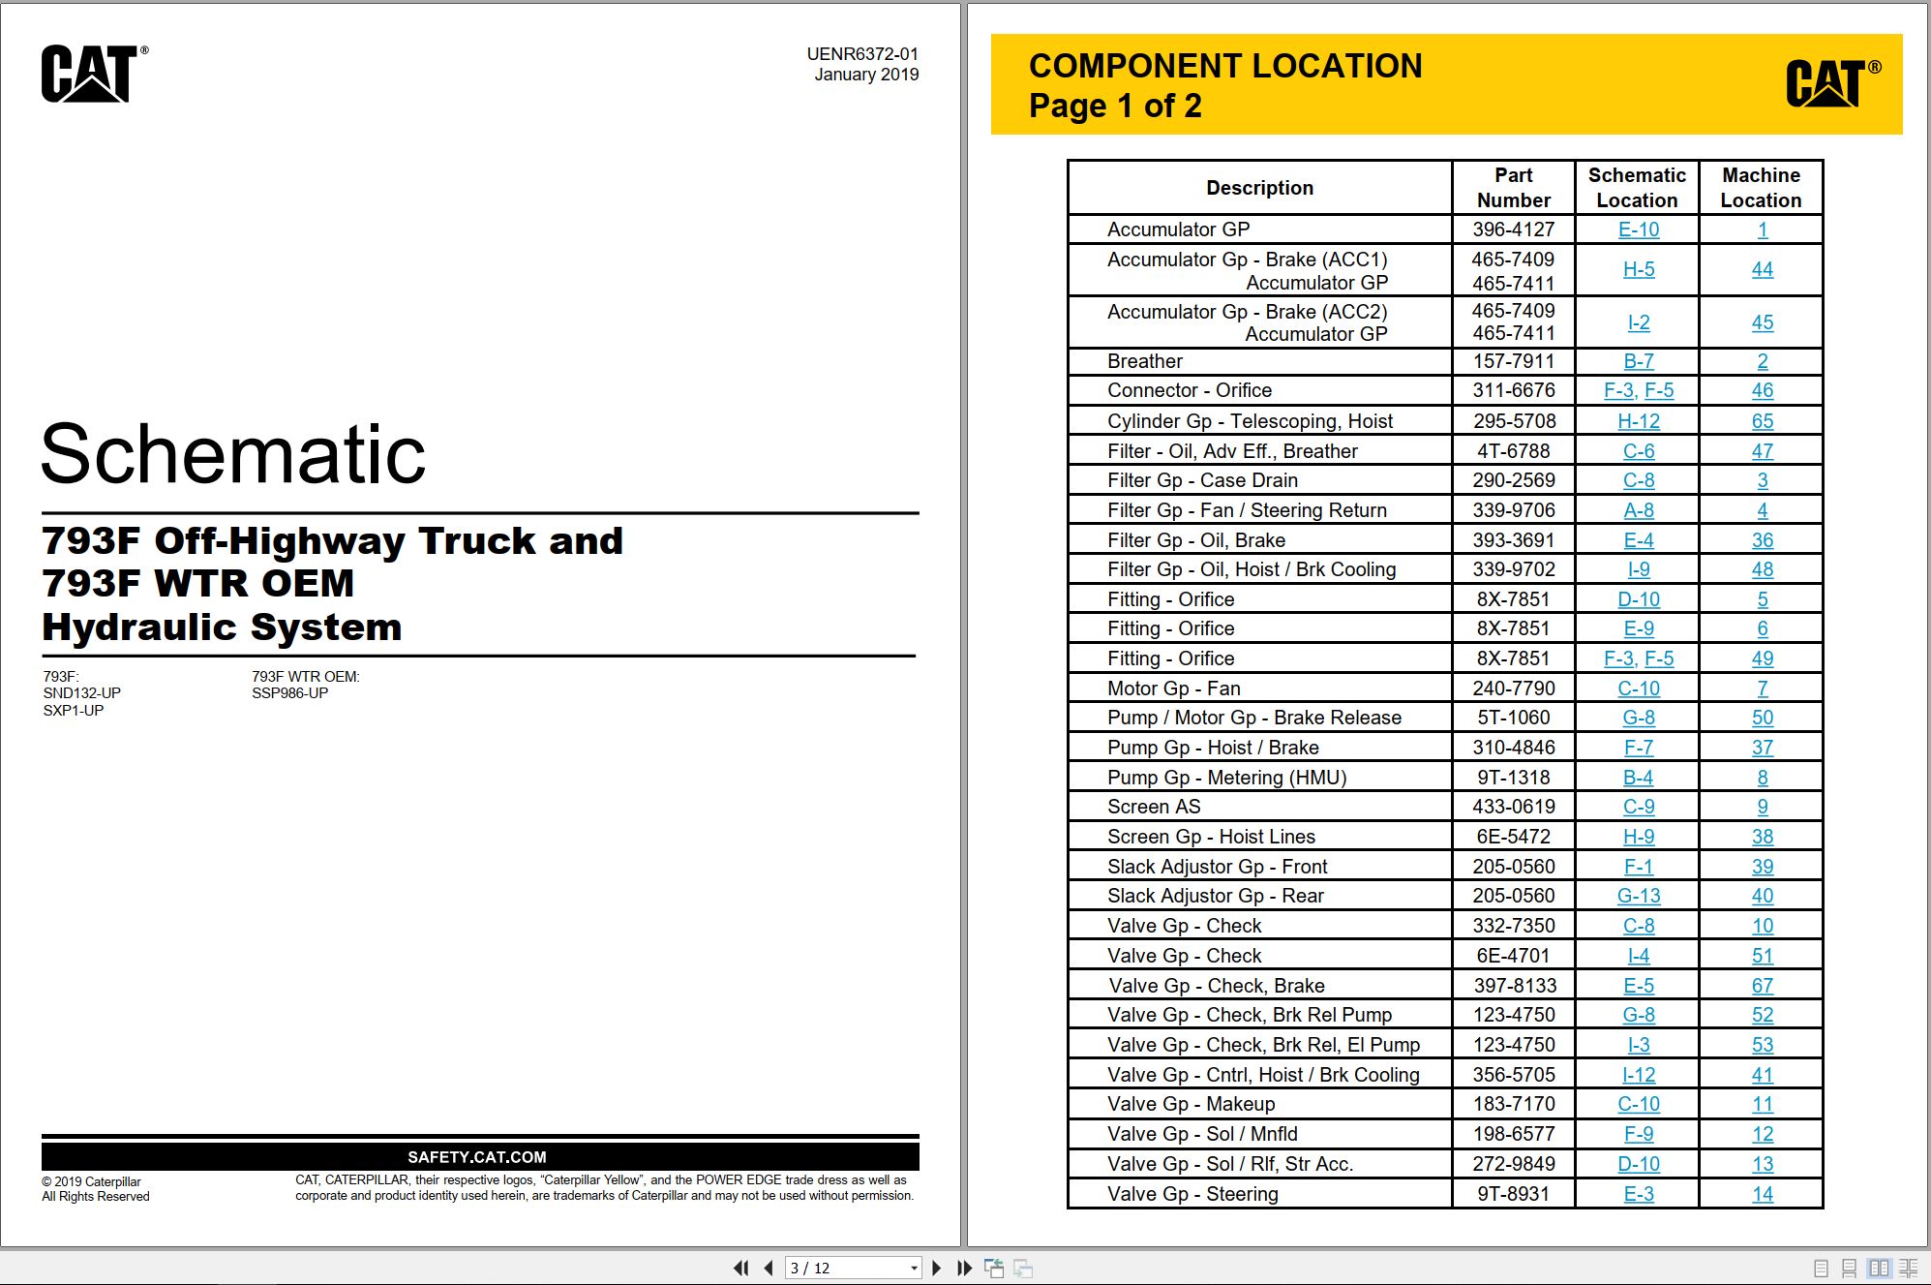This screenshot has width=1931, height=1285.
Task: Open machine location 44 link
Action: pos(1763,269)
